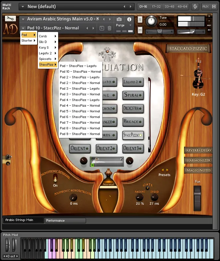Click the camera snapshot icon
Viewport: 220px width, 261px height.
coord(119,20)
